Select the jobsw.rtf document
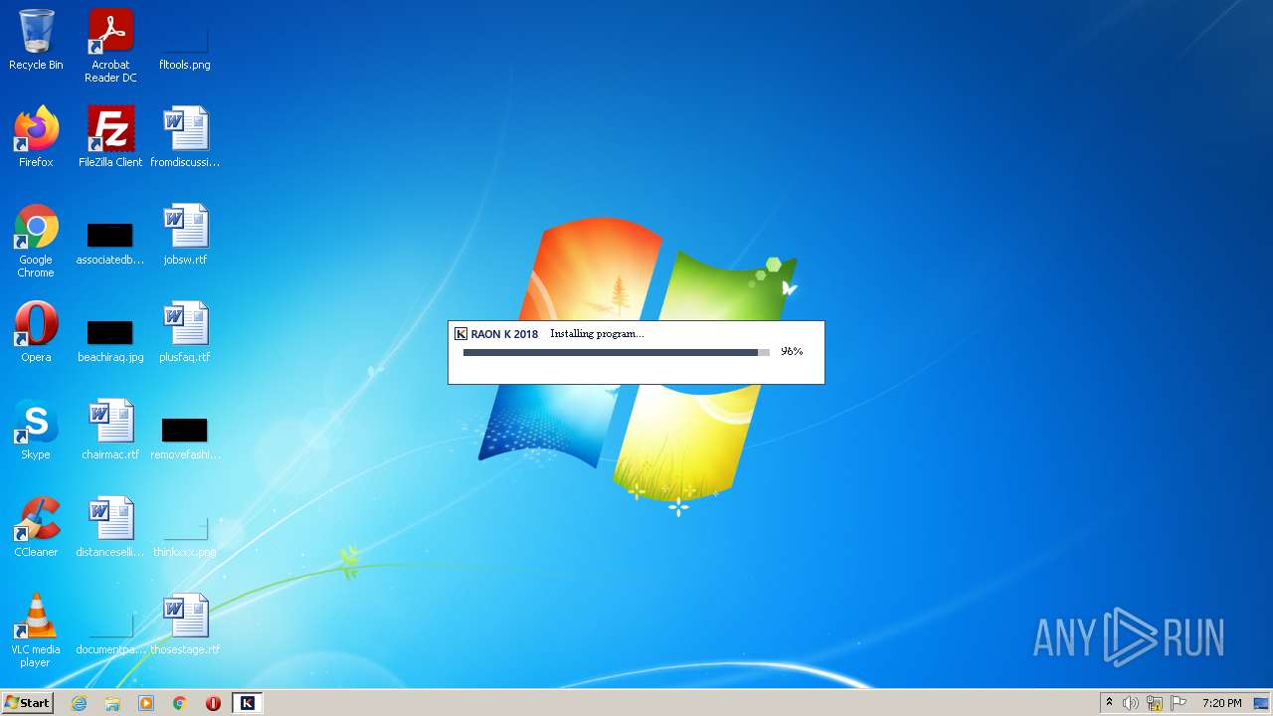1273x716 pixels. (x=185, y=235)
